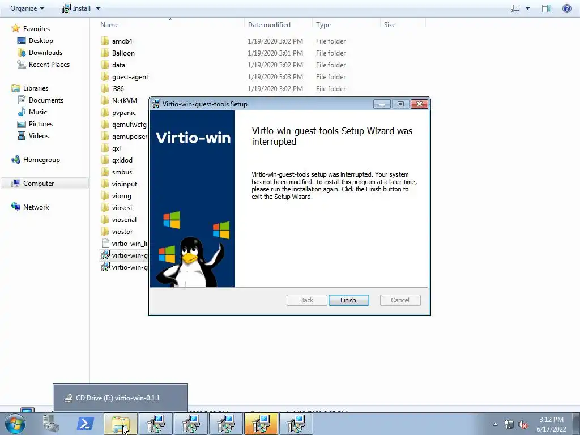The height and width of the screenshot is (435, 580).
Task: Open the Help question mark icon
Action: [566, 8]
